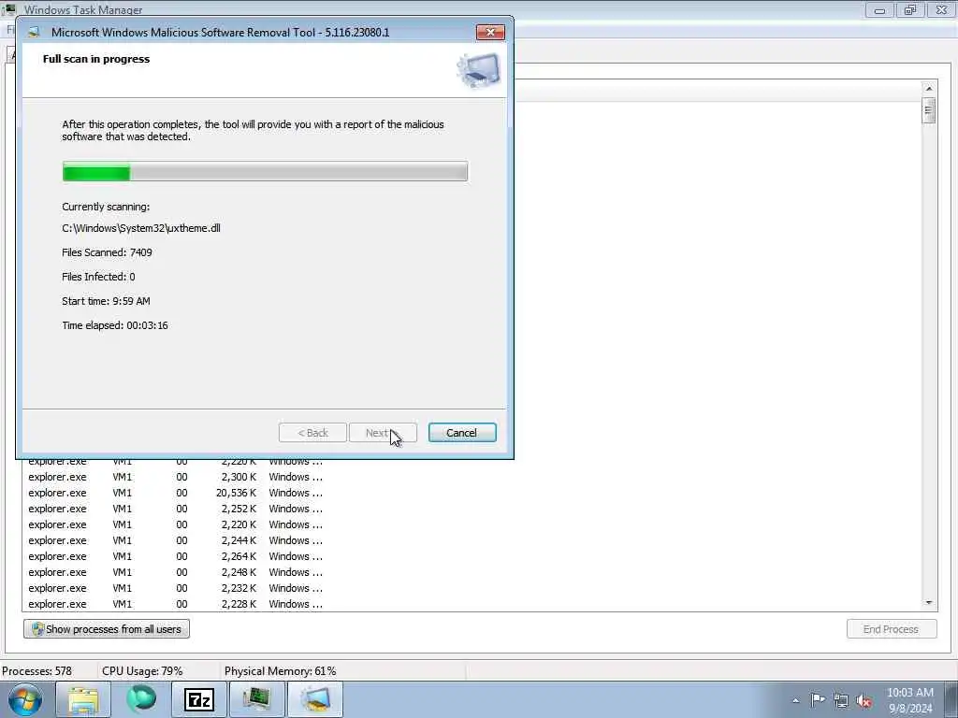Launch 7-Zip from the taskbar
The image size is (958, 718).
click(199, 699)
